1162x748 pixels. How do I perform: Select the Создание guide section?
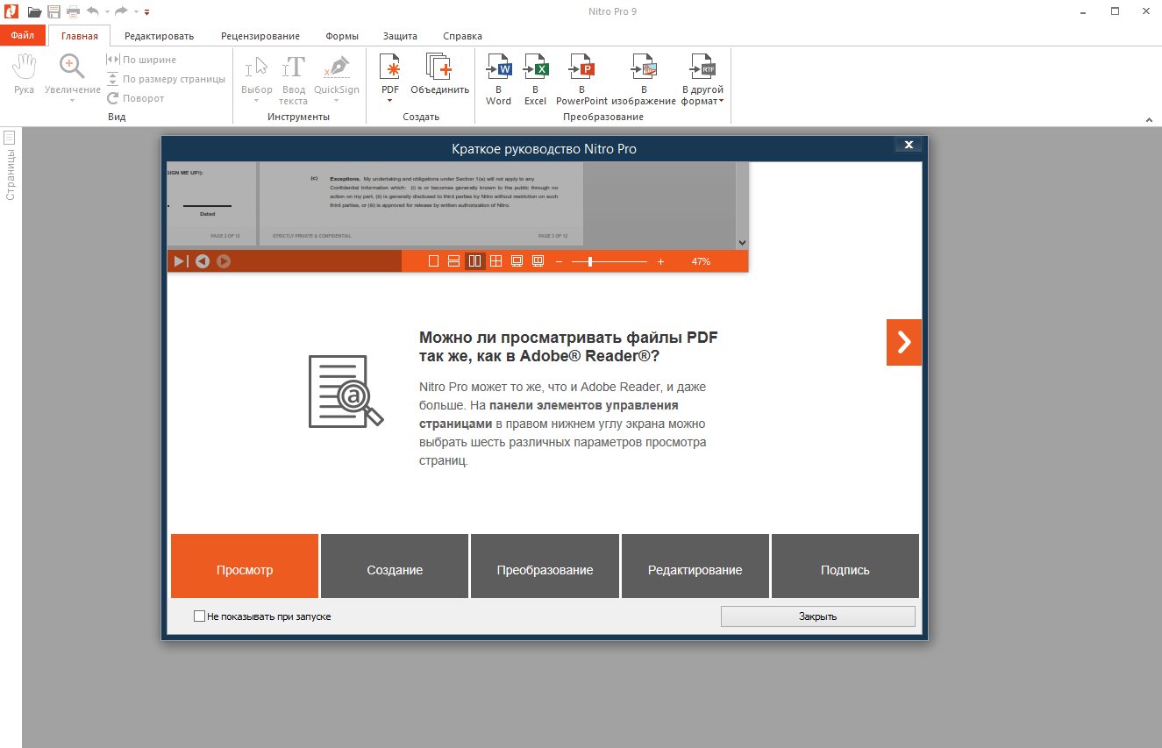[x=395, y=566]
